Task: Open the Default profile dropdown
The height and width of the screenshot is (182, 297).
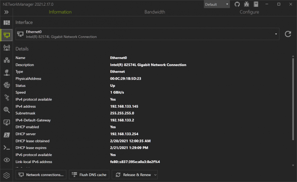Action: (217, 4)
